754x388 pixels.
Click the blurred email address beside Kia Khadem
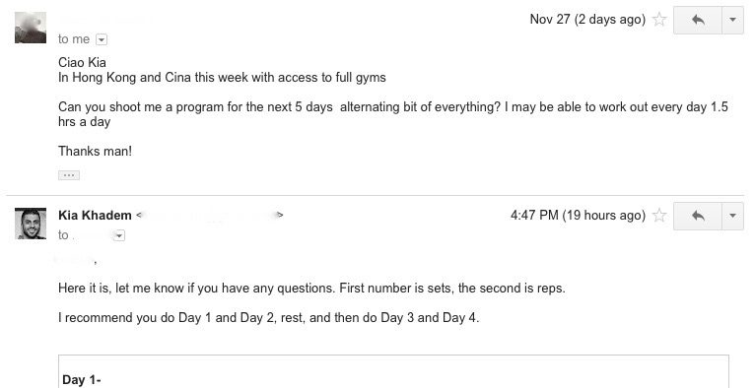(x=210, y=215)
